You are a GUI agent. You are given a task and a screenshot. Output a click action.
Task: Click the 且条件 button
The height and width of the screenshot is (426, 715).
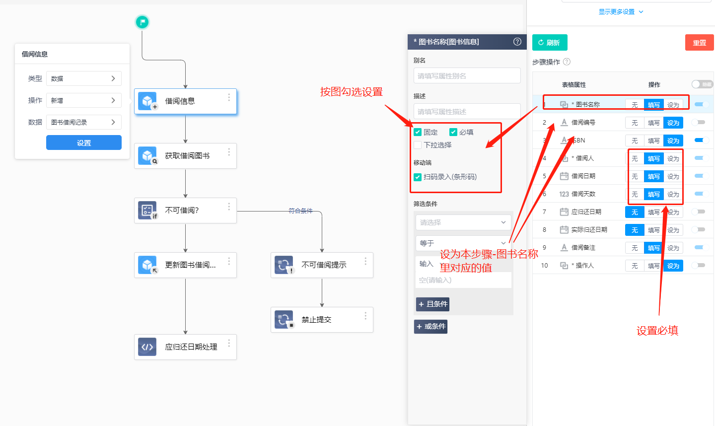[432, 304]
